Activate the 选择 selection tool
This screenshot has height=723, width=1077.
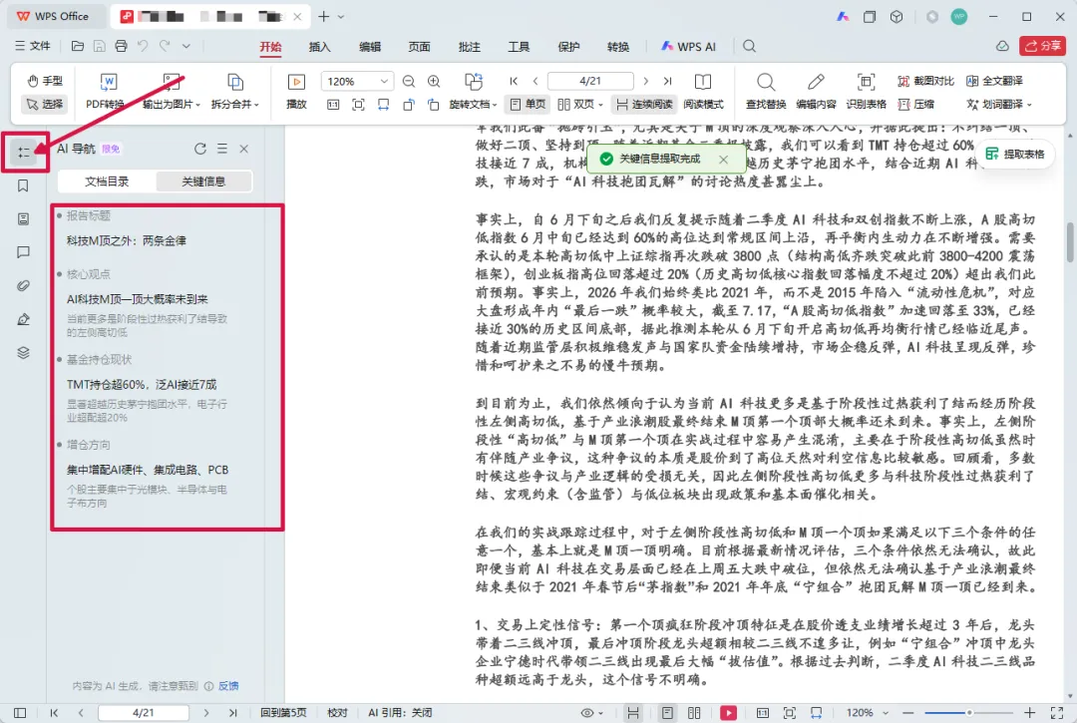(45, 104)
